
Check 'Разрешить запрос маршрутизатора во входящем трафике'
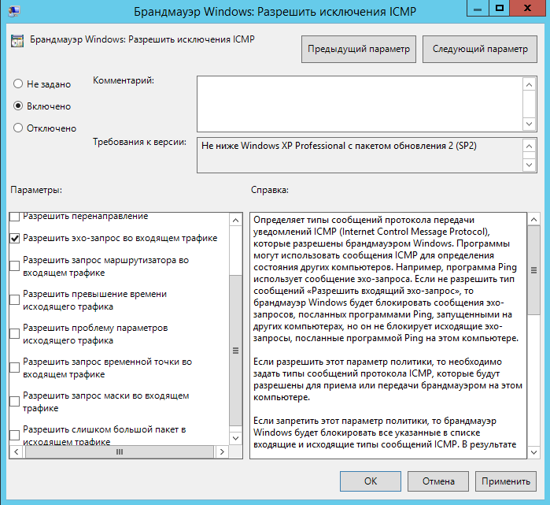[14, 265]
